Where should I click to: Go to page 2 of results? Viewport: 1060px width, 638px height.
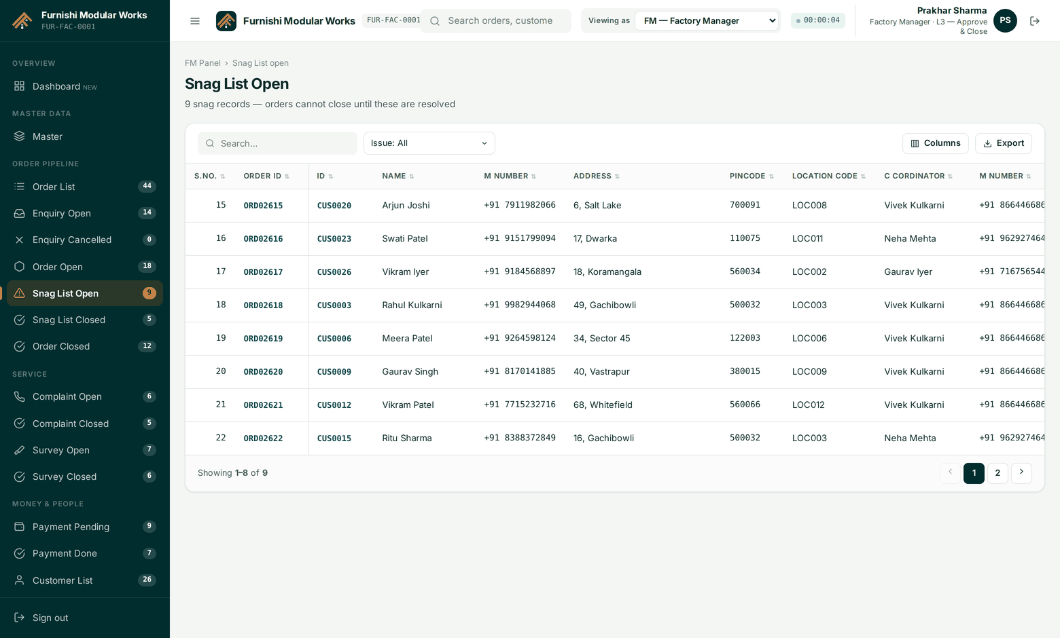click(x=997, y=473)
